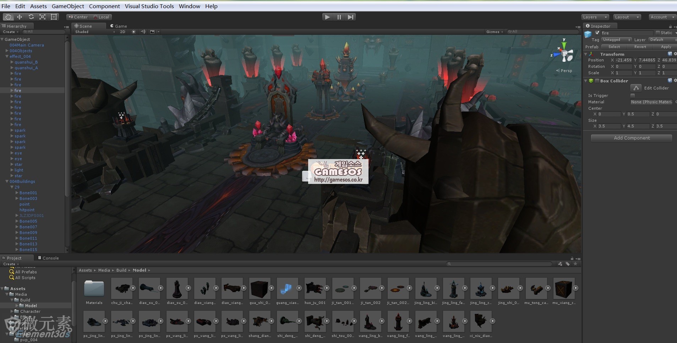The image size is (677, 343).
Task: Collapse the effect_004 tree node
Action: click(7, 56)
